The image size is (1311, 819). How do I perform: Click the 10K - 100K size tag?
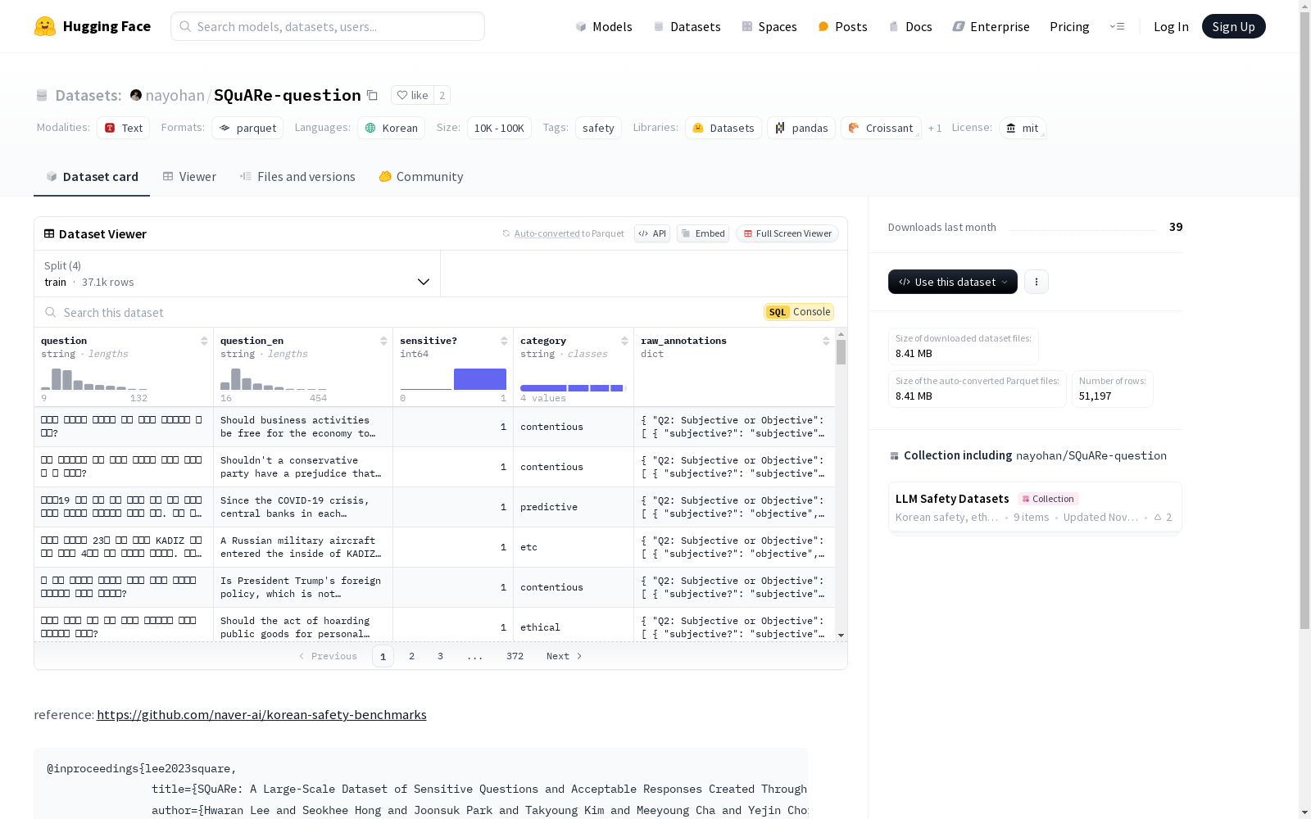click(499, 128)
